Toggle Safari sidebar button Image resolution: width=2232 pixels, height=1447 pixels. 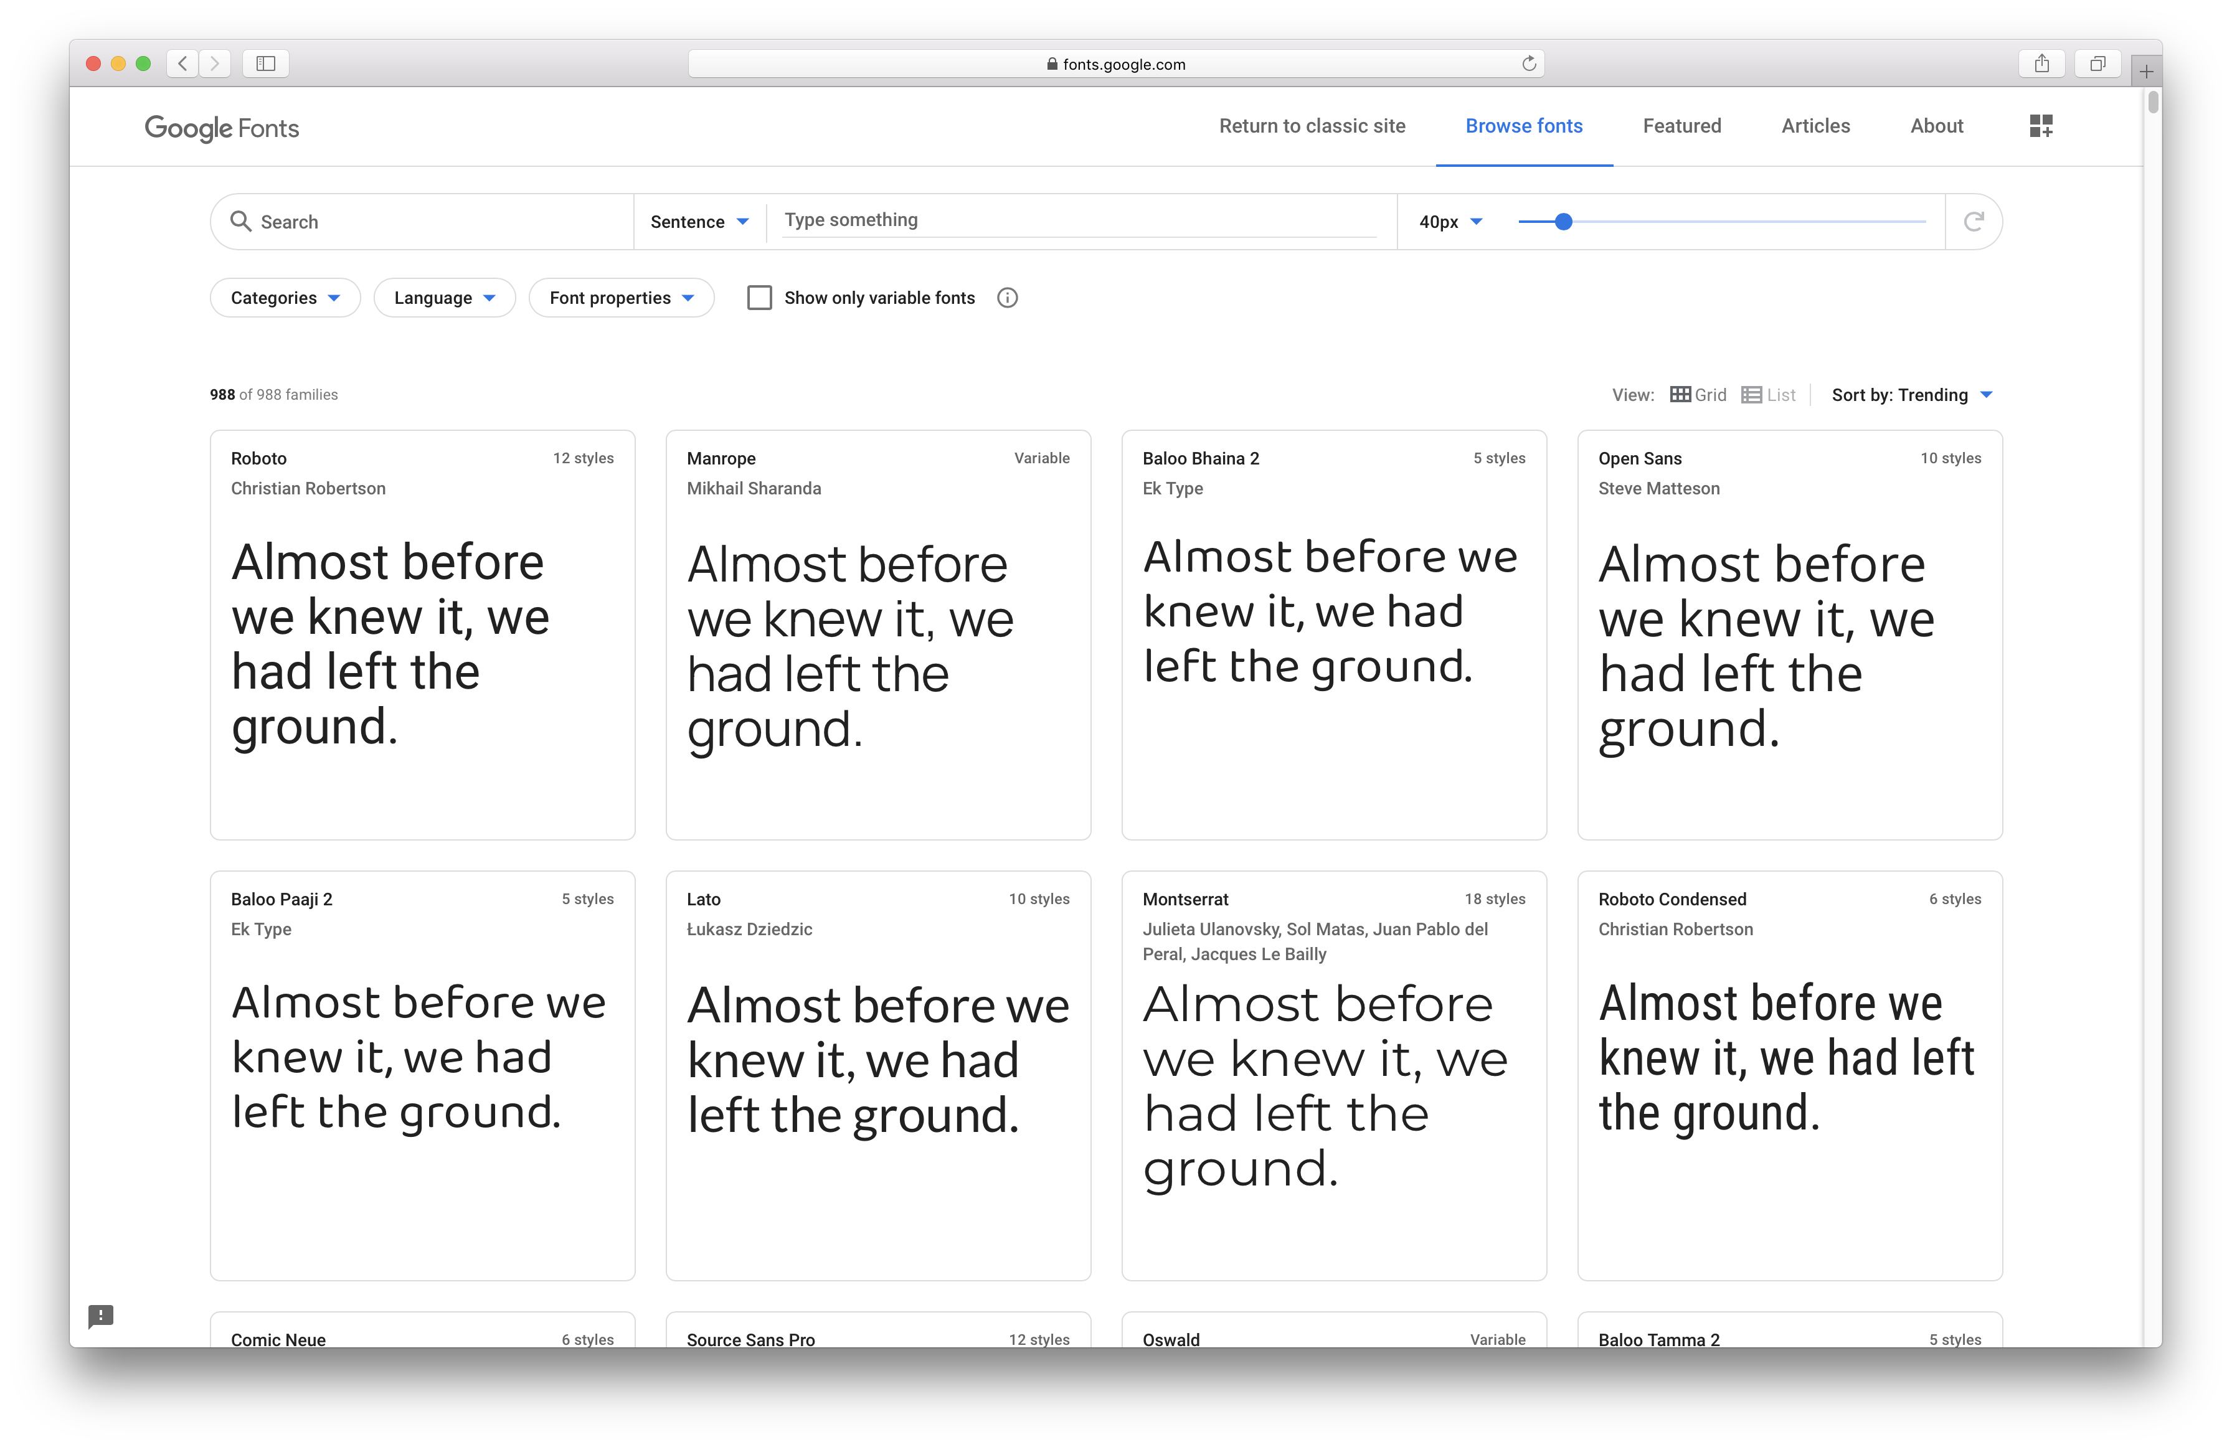click(x=265, y=64)
